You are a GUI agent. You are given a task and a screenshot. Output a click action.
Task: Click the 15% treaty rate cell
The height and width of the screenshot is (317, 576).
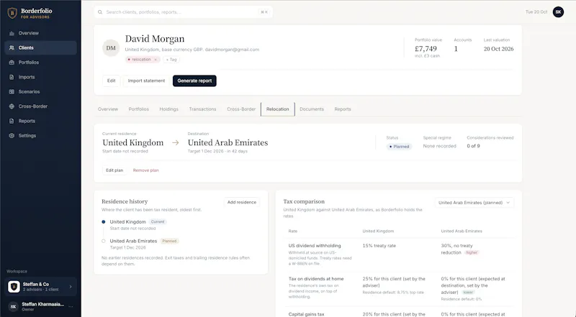pyautogui.click(x=379, y=246)
